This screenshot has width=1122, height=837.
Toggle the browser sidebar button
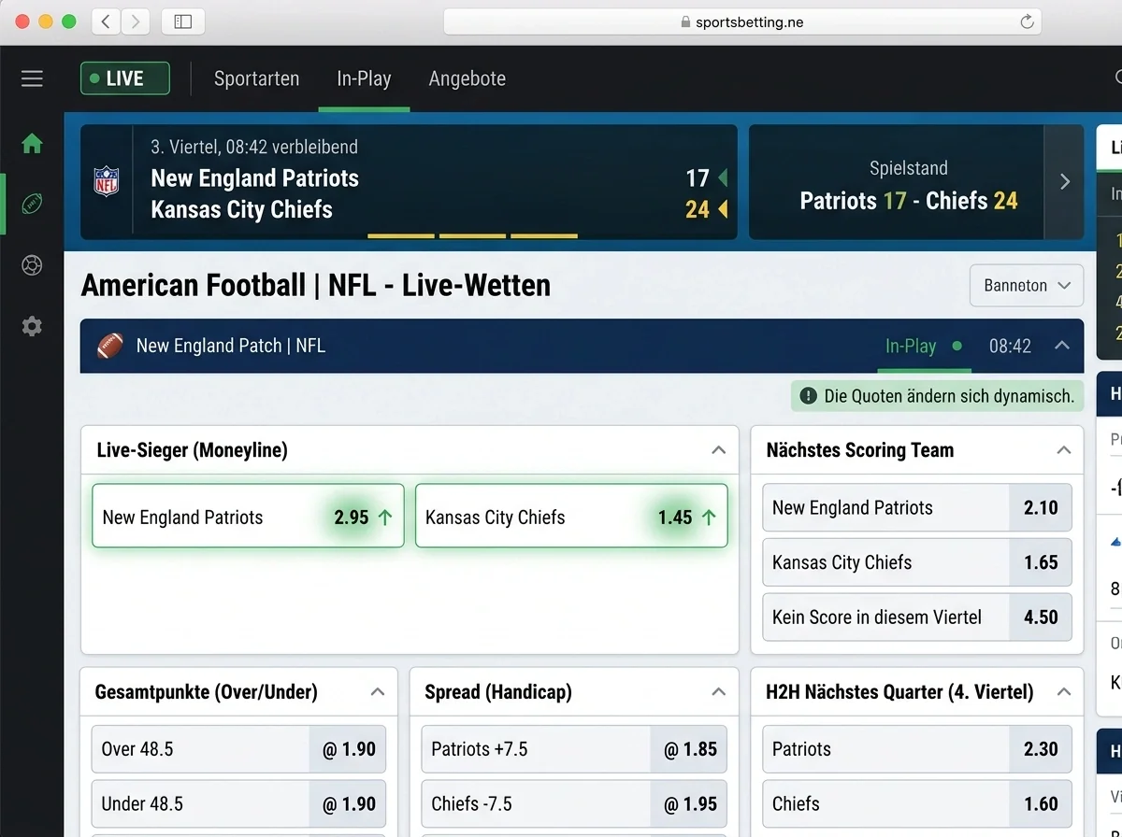tap(183, 21)
